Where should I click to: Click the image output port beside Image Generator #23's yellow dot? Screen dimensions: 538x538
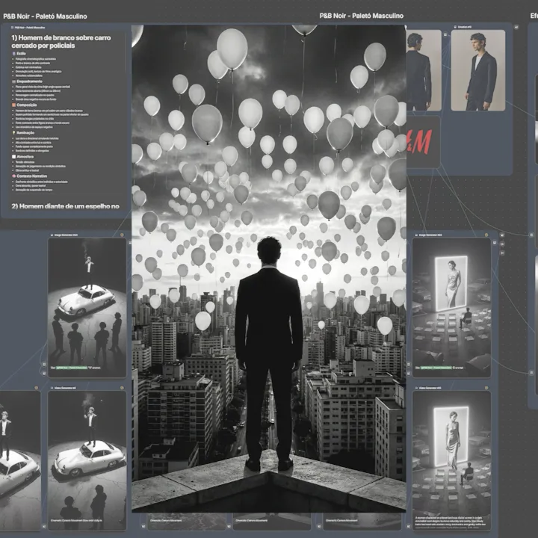[x=495, y=243]
